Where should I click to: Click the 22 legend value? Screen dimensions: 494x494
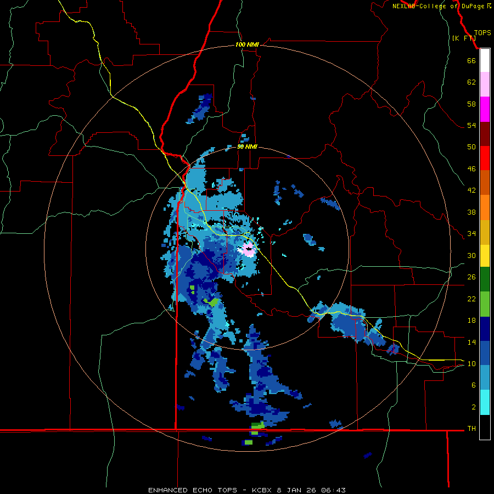coord(471,299)
